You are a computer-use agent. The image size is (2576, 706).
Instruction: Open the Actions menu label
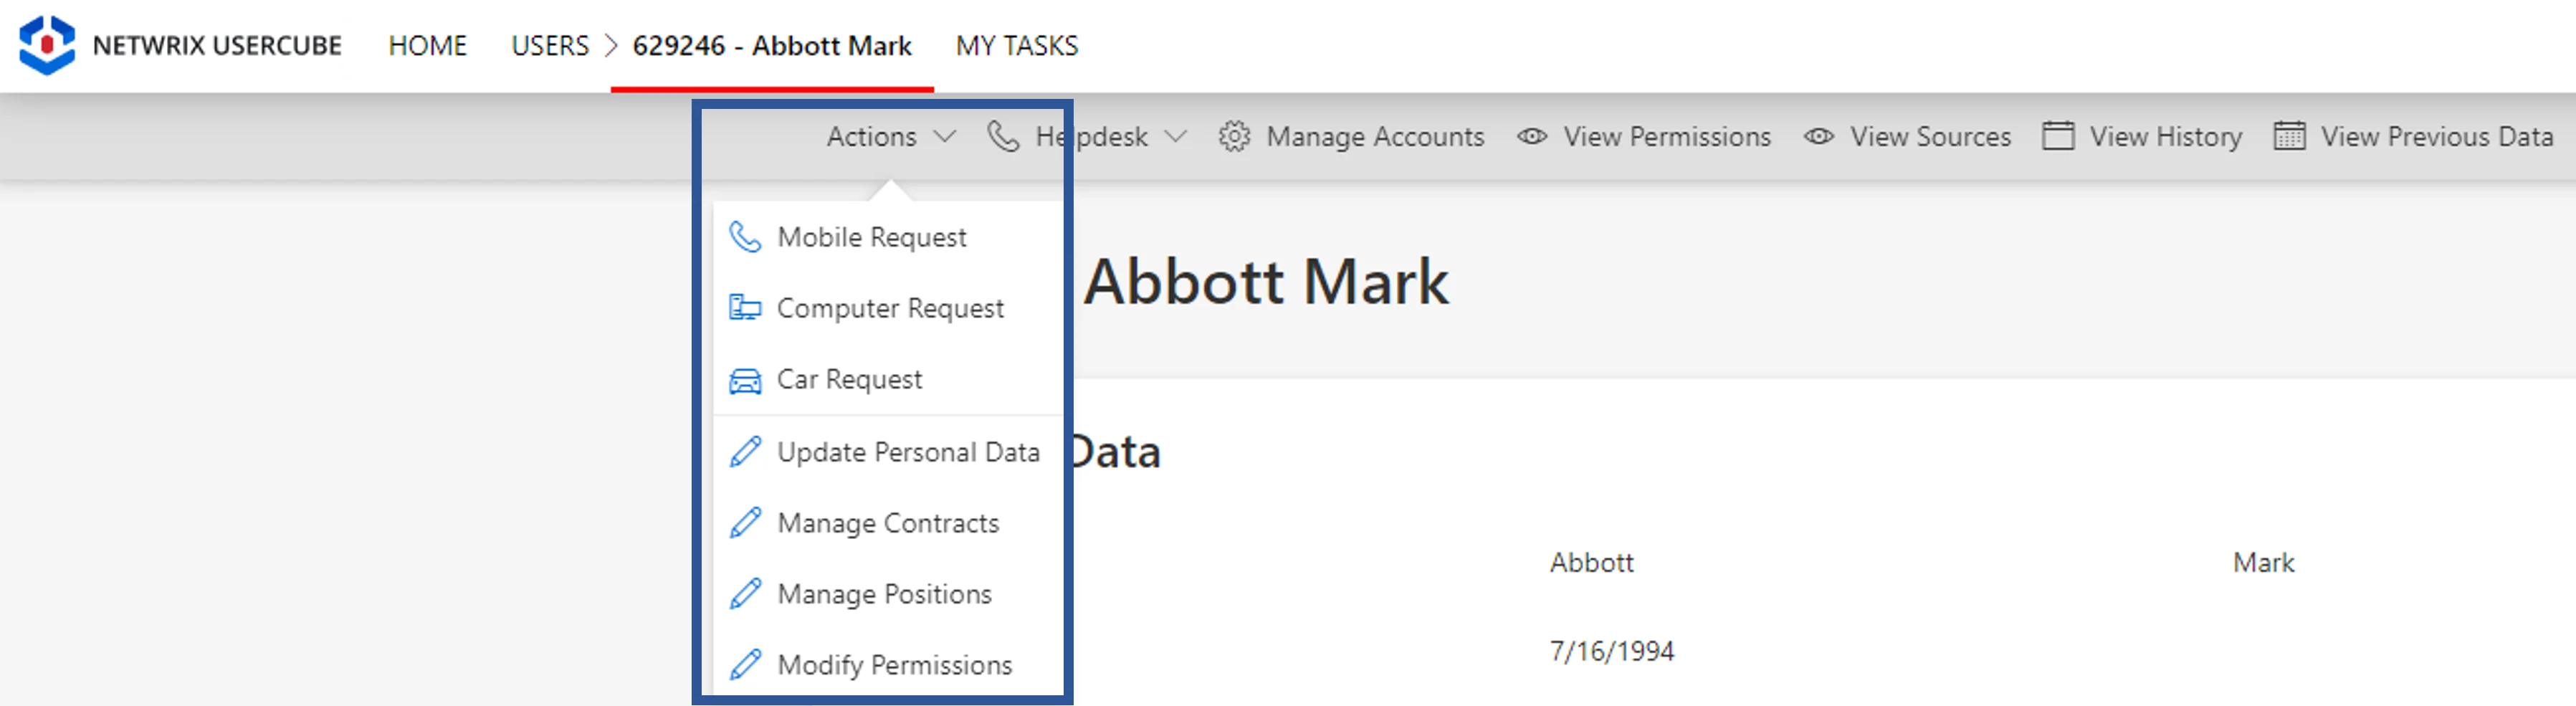[871, 137]
